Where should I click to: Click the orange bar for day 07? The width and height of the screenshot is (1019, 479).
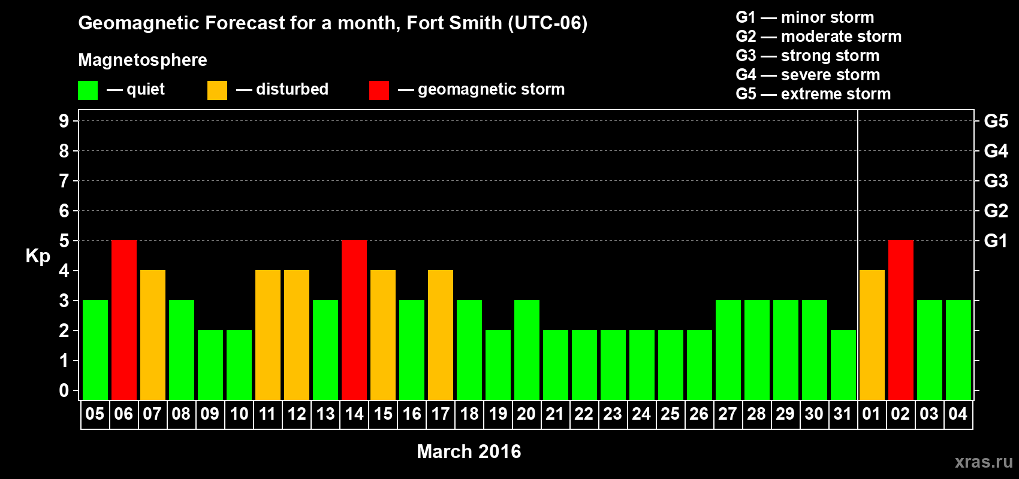point(153,335)
